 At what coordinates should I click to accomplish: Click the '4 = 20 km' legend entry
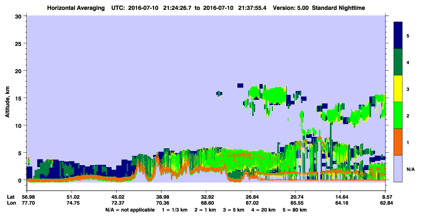click(264, 210)
